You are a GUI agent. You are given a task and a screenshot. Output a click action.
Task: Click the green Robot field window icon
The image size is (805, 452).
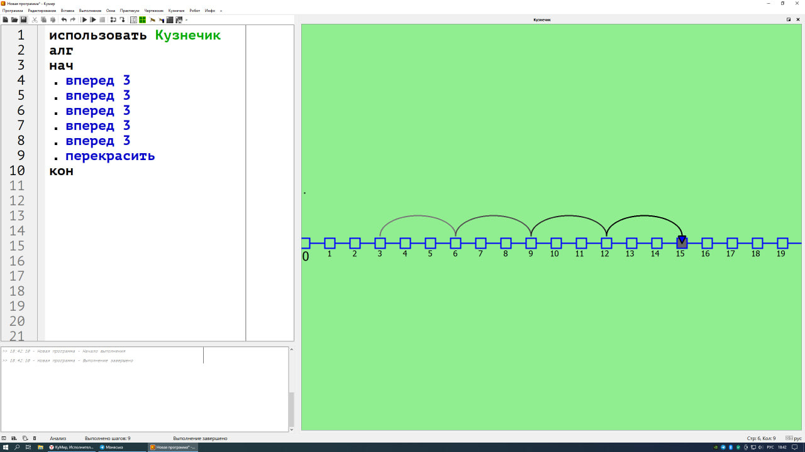[143, 20]
